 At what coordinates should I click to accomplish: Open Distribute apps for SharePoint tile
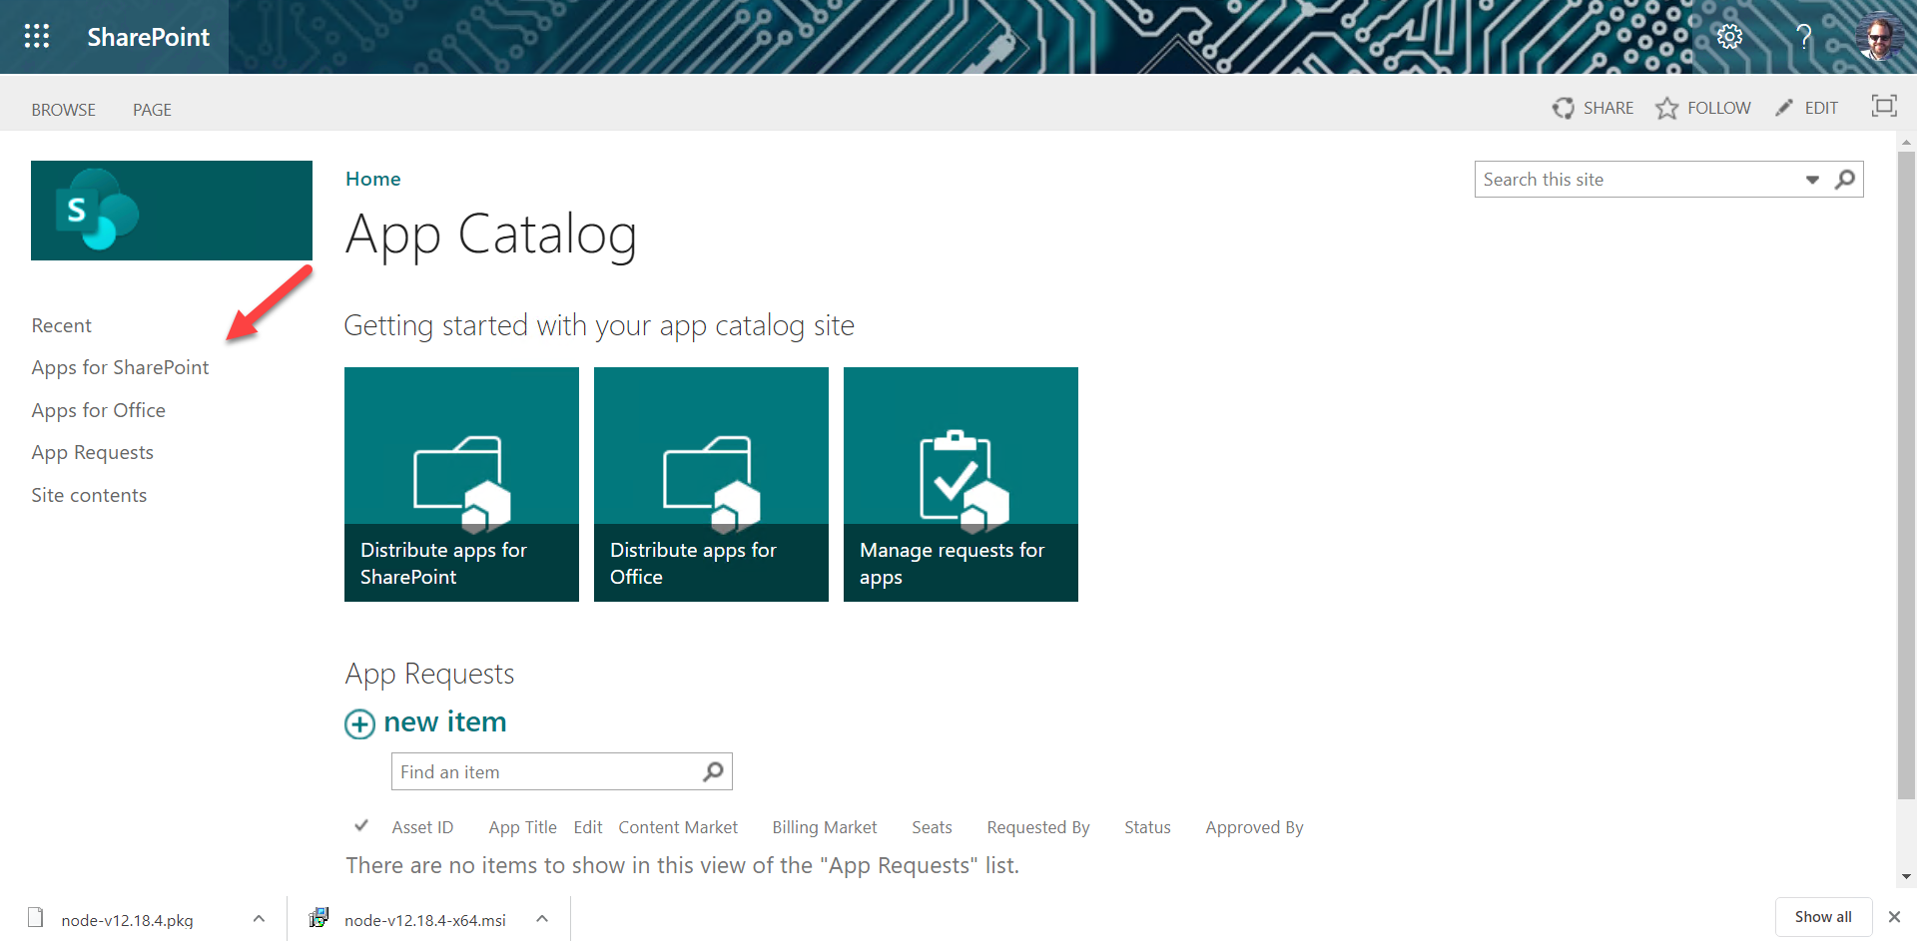(x=461, y=484)
